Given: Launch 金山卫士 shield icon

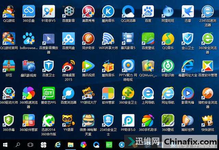Looking at the screenshot, I should (188, 38).
